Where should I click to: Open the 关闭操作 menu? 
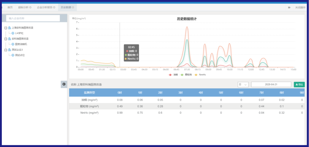[300, 7]
